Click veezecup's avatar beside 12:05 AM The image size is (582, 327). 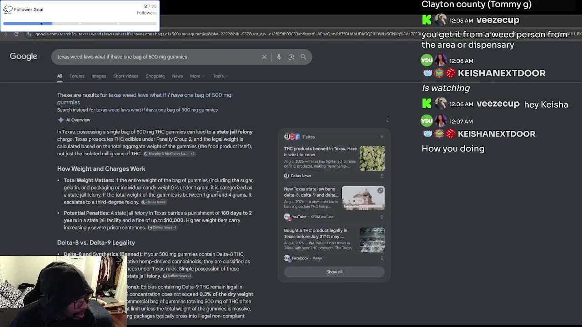[441, 20]
